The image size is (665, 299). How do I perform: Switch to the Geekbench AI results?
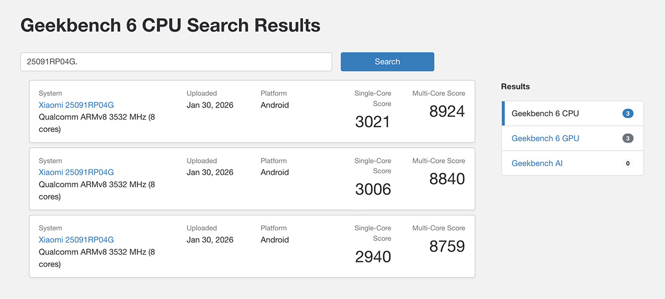tap(536, 163)
